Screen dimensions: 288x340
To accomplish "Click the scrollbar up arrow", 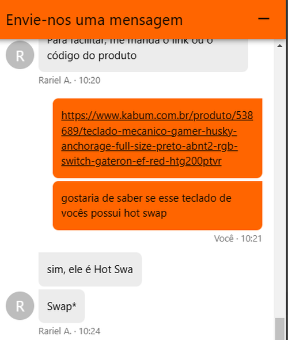I will (280, 46).
